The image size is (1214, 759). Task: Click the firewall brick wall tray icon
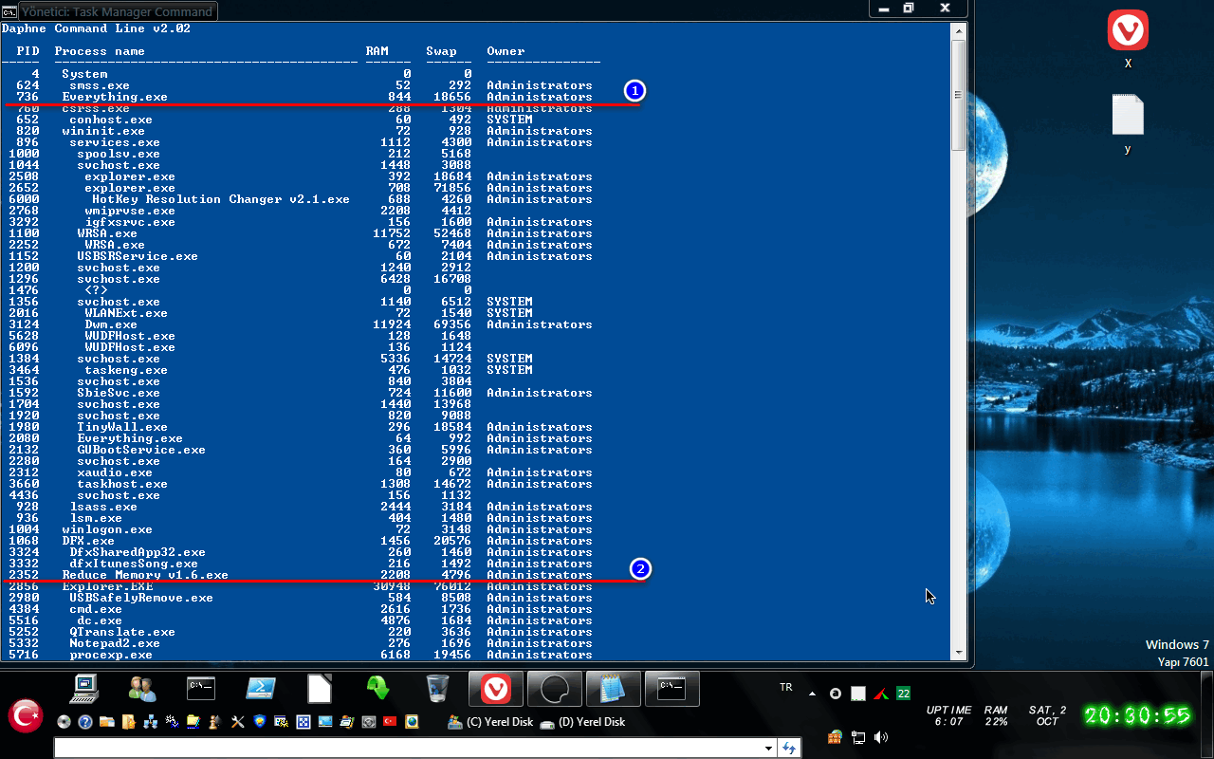click(x=836, y=737)
